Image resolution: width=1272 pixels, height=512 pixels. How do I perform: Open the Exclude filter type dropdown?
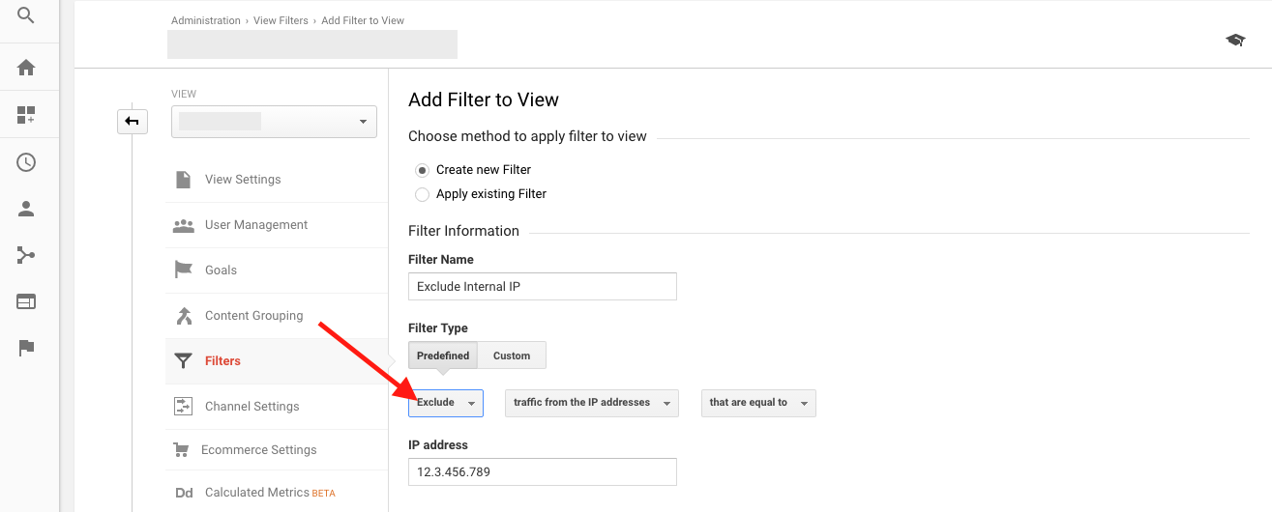446,403
